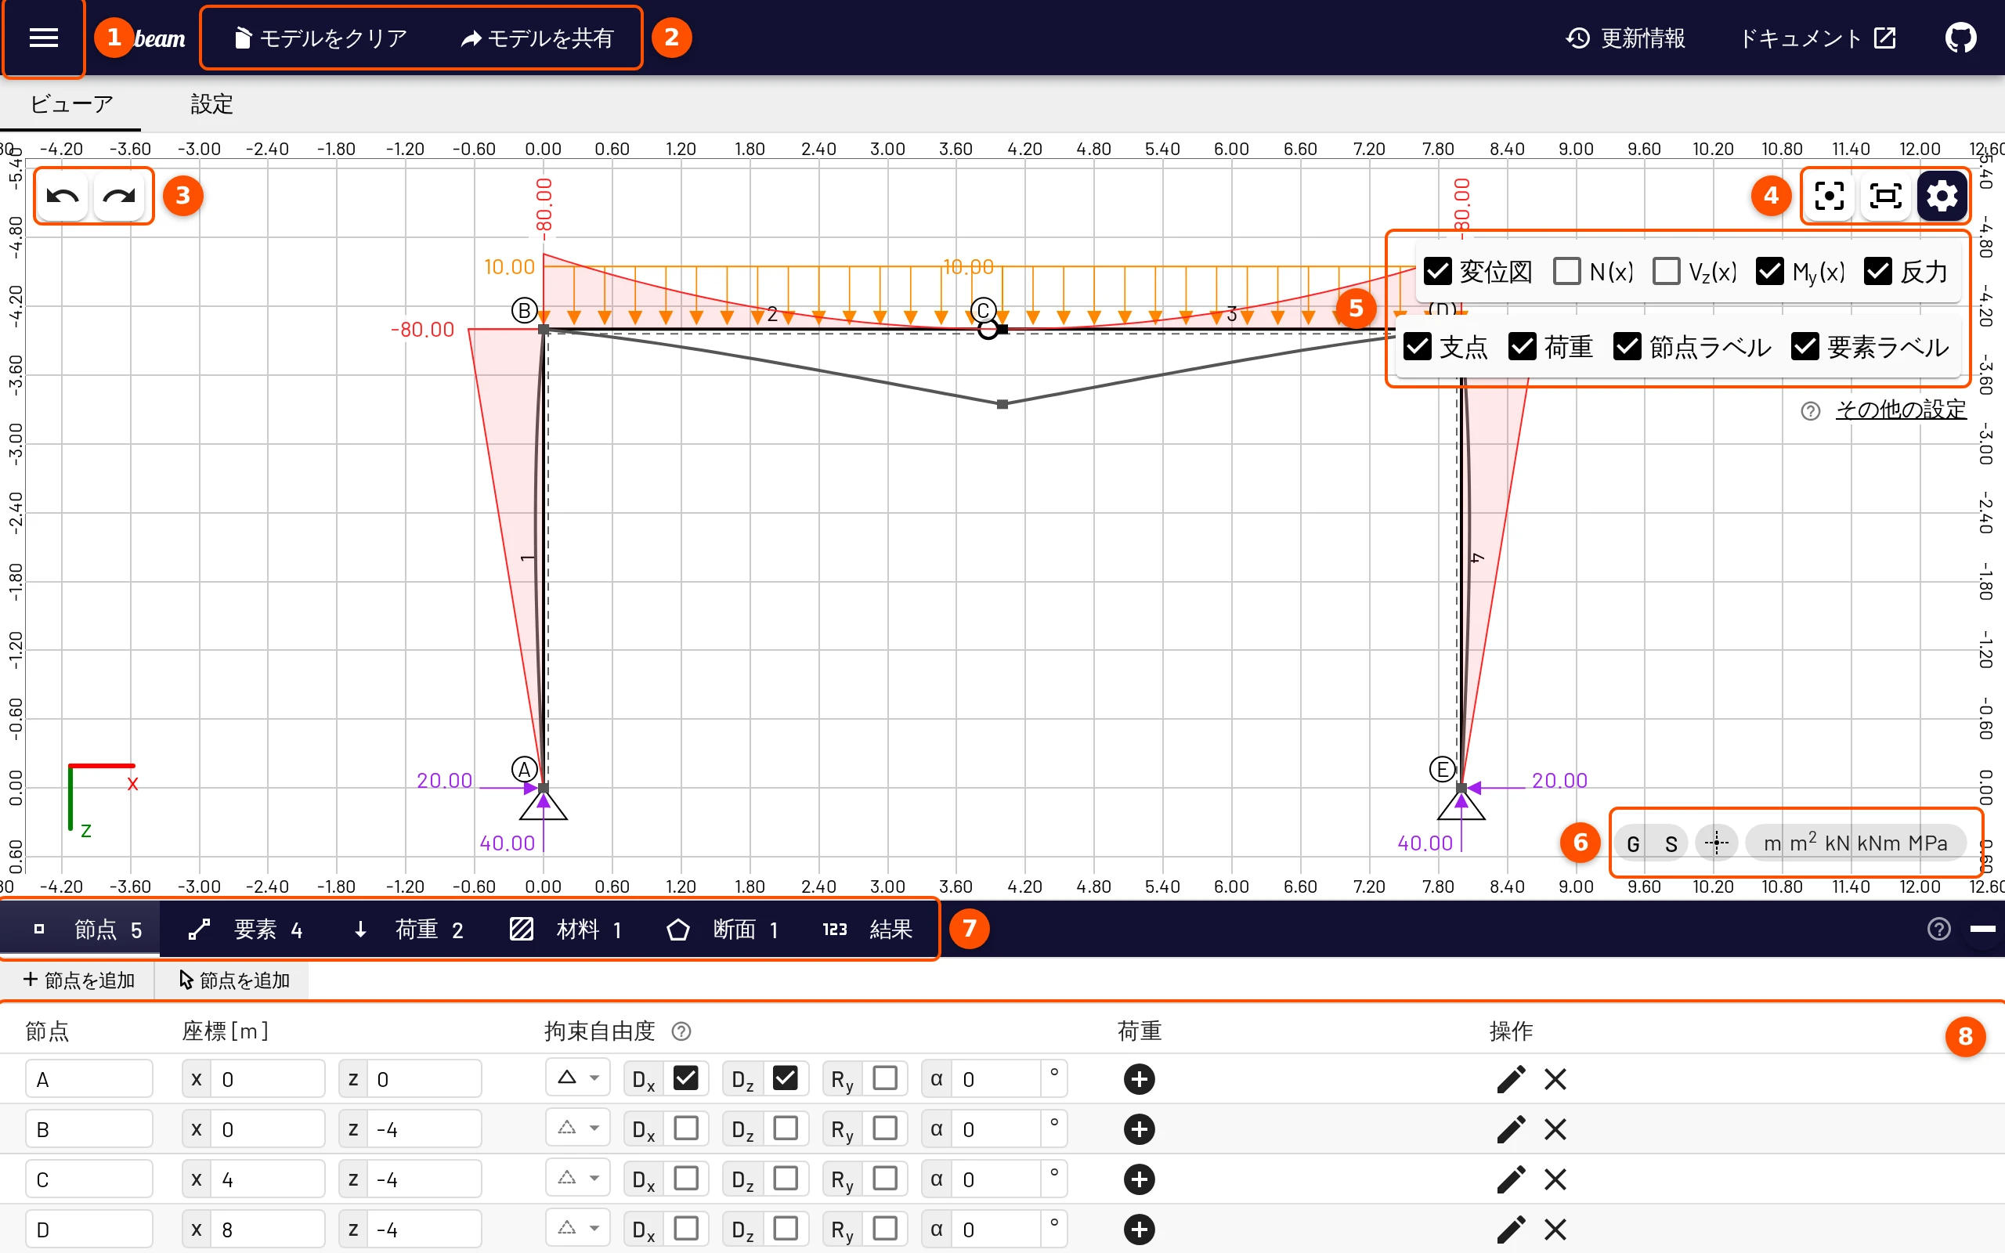Open the help icon next to 拘束自由度
This screenshot has height=1253, width=2005.
681,1031
